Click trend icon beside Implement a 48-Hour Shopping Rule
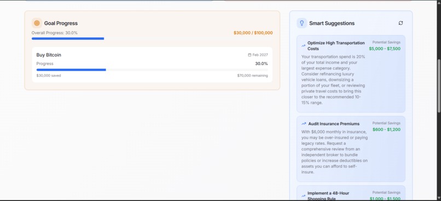 pyautogui.click(x=304, y=196)
